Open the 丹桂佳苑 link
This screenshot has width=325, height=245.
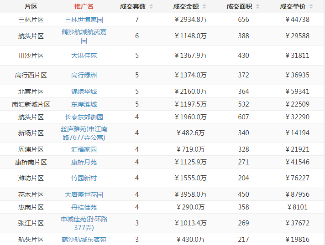[x=84, y=207]
